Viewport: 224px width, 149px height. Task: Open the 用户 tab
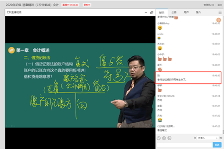click(186, 12)
